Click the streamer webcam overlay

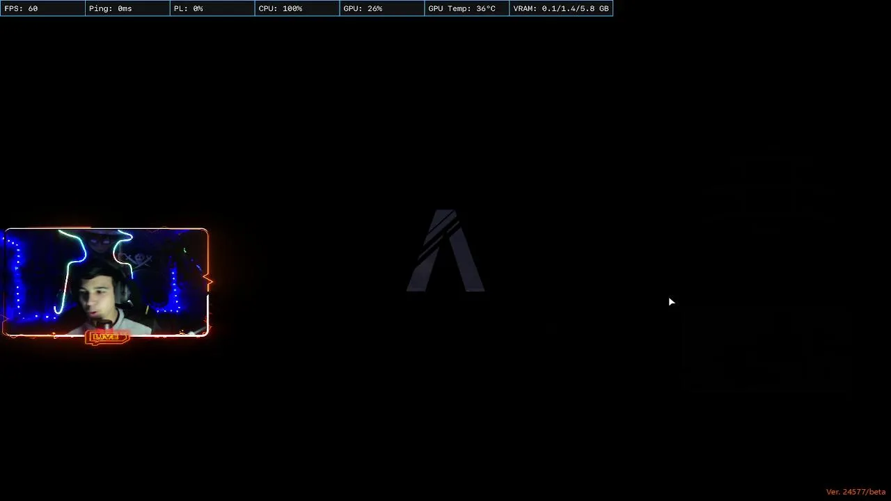click(x=106, y=283)
